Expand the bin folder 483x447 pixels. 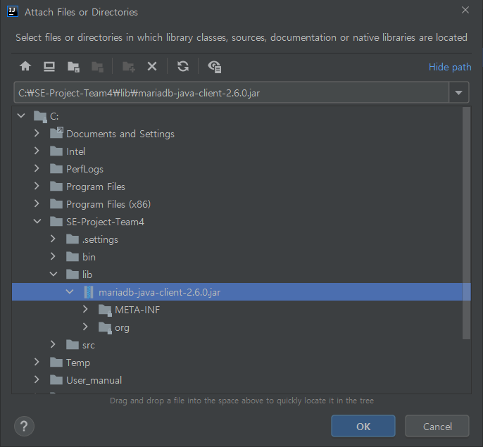click(x=53, y=256)
